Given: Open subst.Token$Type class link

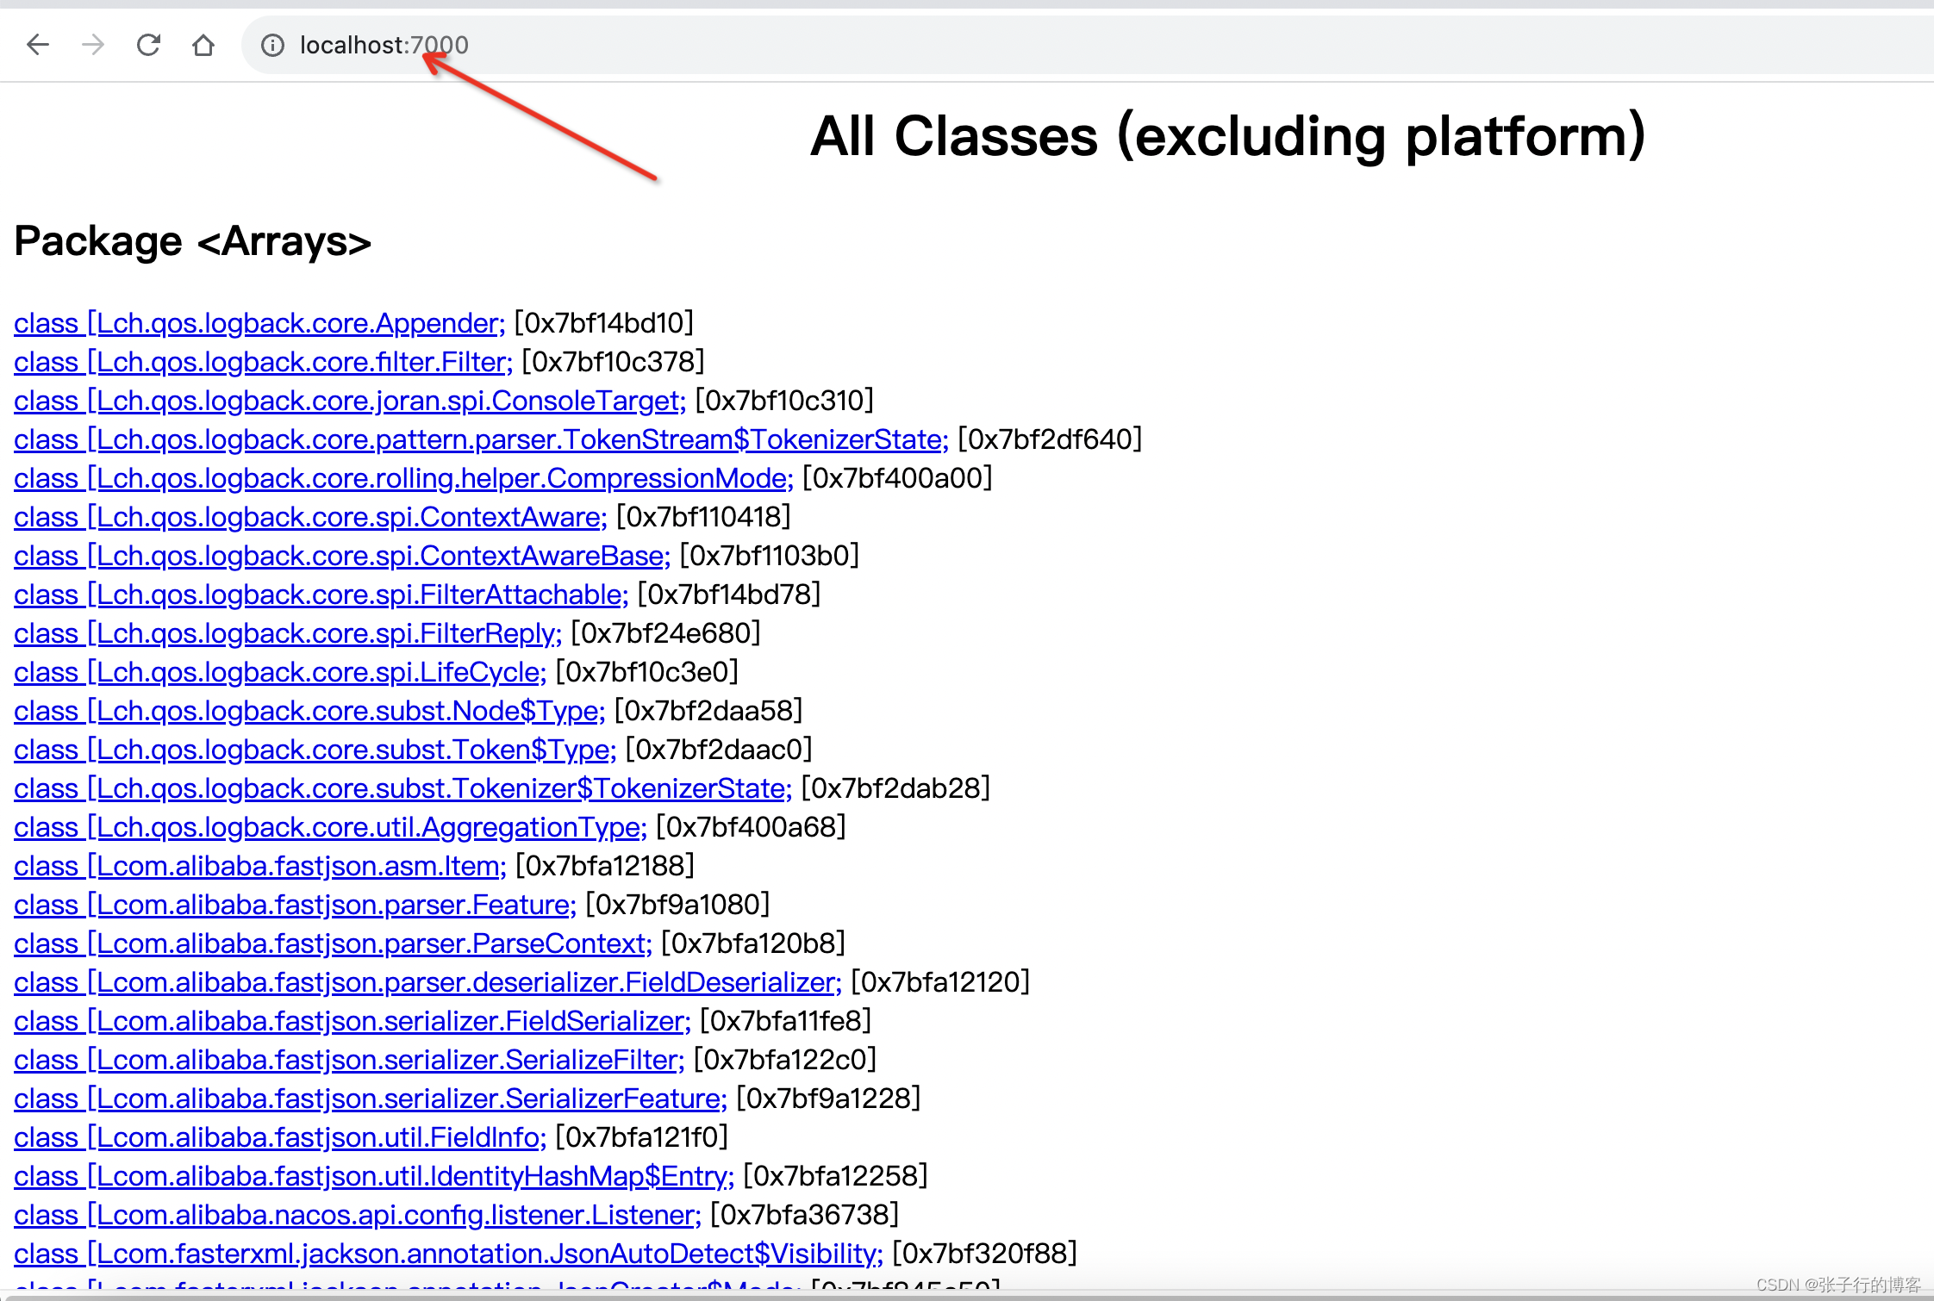Looking at the screenshot, I should (x=315, y=750).
